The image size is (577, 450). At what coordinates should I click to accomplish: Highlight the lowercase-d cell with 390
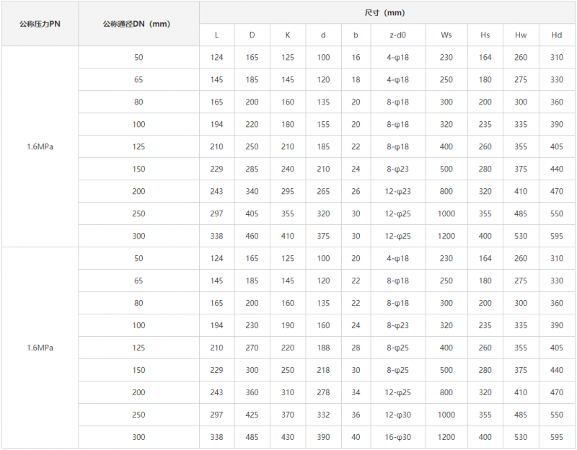tap(323, 437)
